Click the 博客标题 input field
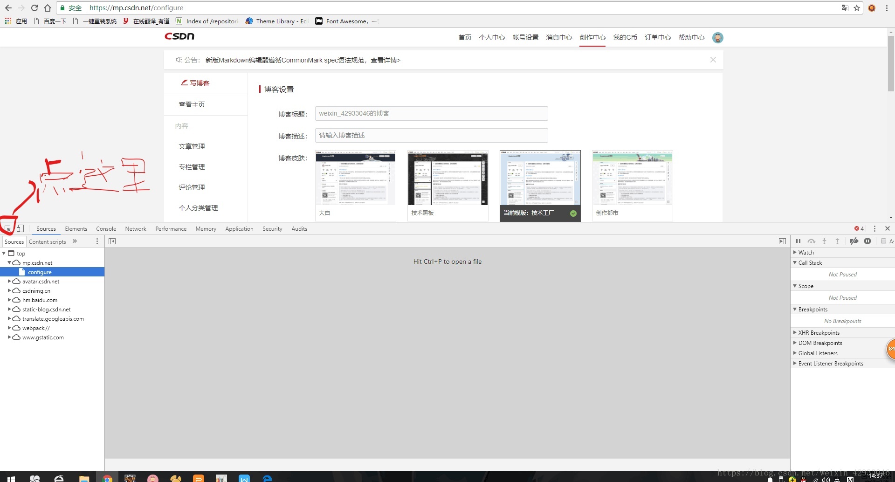The image size is (895, 482). [431, 113]
